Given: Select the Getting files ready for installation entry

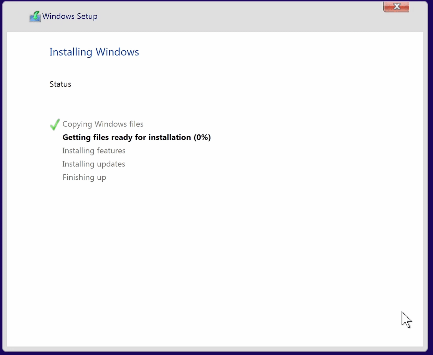Looking at the screenshot, I should click(x=137, y=137).
